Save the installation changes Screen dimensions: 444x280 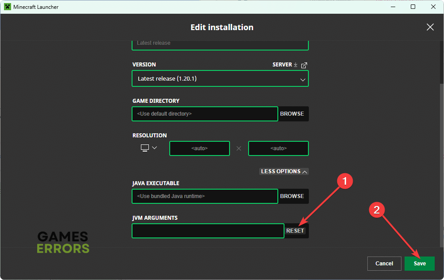(x=419, y=264)
